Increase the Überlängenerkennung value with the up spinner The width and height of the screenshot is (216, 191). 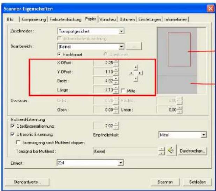pyautogui.click(x=116, y=124)
